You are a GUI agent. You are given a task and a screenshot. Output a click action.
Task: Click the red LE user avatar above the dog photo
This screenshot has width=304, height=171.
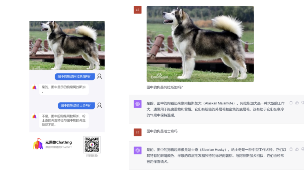pos(137,10)
